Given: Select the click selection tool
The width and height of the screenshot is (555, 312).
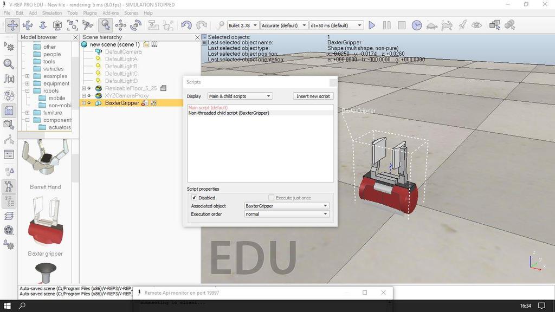Looking at the screenshot, I should [x=106, y=25].
